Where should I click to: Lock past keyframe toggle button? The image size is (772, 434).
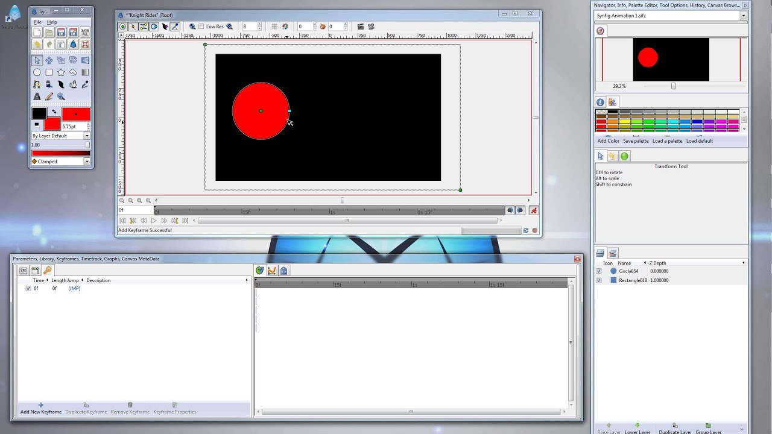(x=510, y=210)
